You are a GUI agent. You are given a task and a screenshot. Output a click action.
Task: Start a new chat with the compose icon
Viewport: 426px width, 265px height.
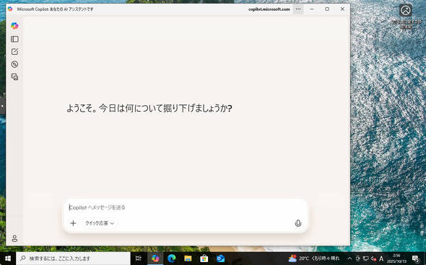(x=14, y=51)
